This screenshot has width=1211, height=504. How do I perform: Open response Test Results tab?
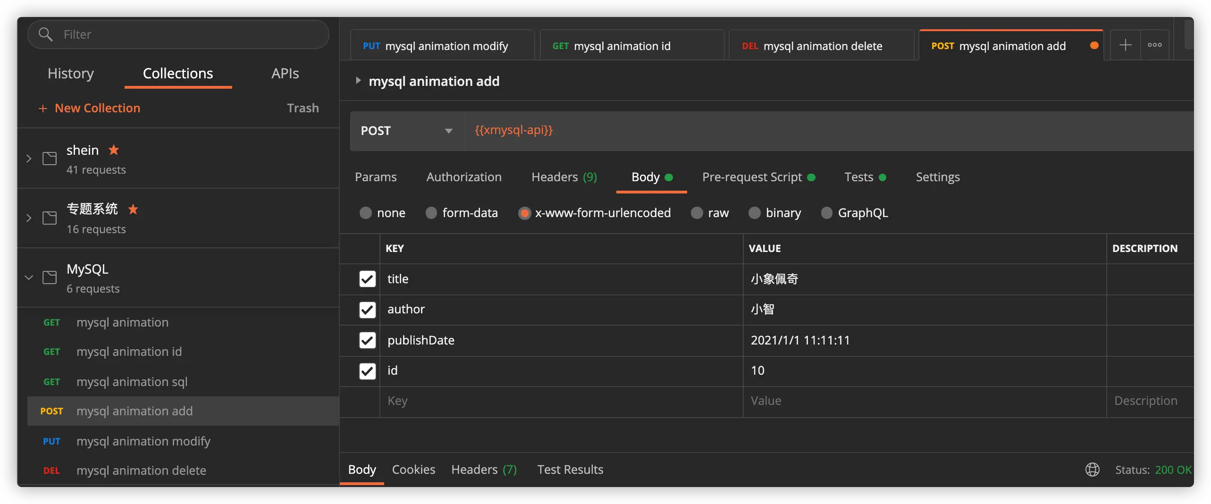(570, 470)
